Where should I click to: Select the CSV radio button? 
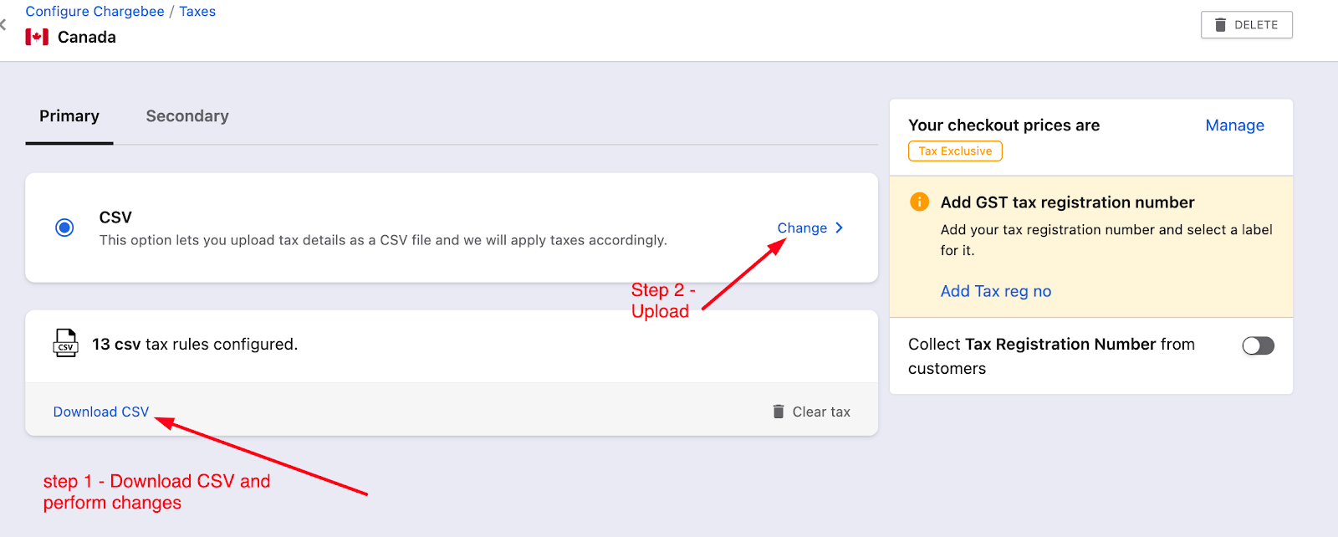64,228
